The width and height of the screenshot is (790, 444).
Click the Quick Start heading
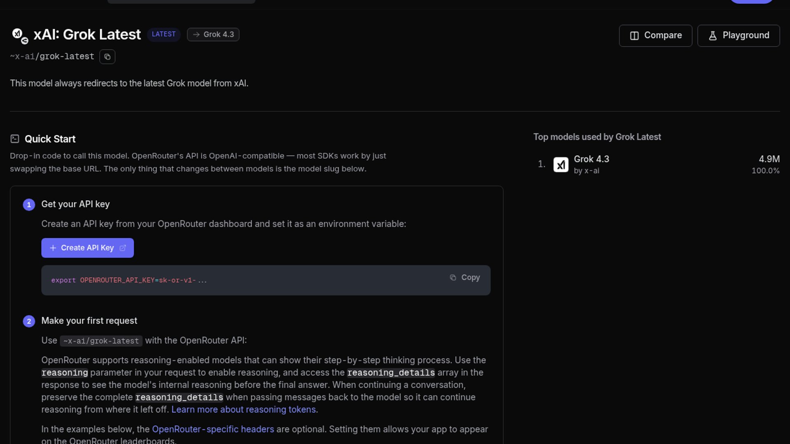(50, 139)
